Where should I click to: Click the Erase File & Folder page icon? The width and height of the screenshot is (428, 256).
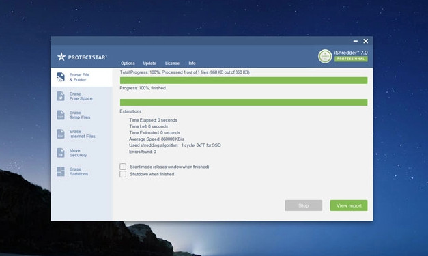[61, 77]
